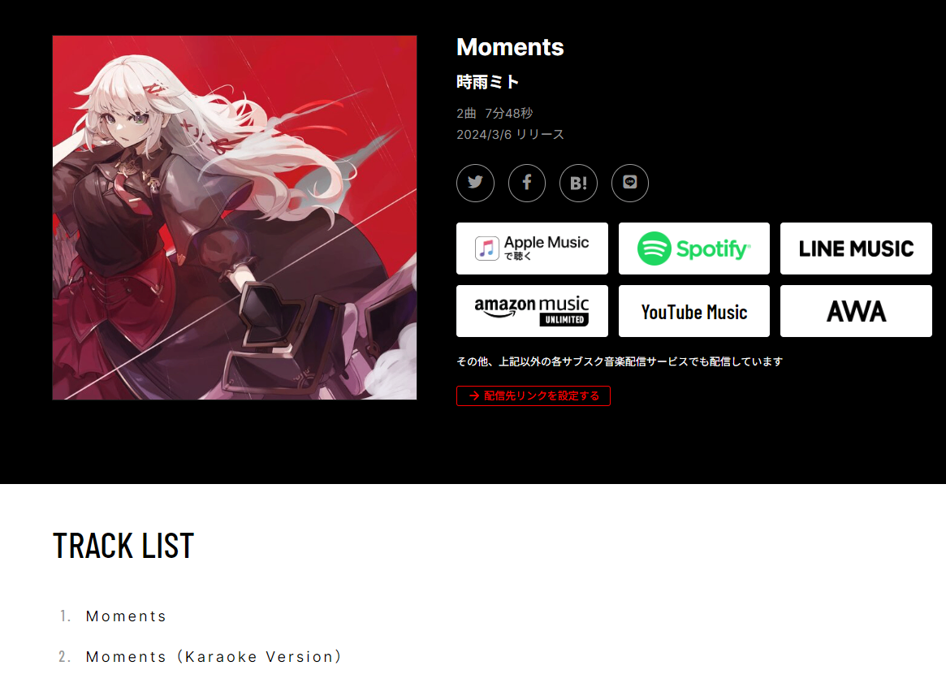946x683 pixels.
Task: Listen on Spotify
Action: point(693,249)
